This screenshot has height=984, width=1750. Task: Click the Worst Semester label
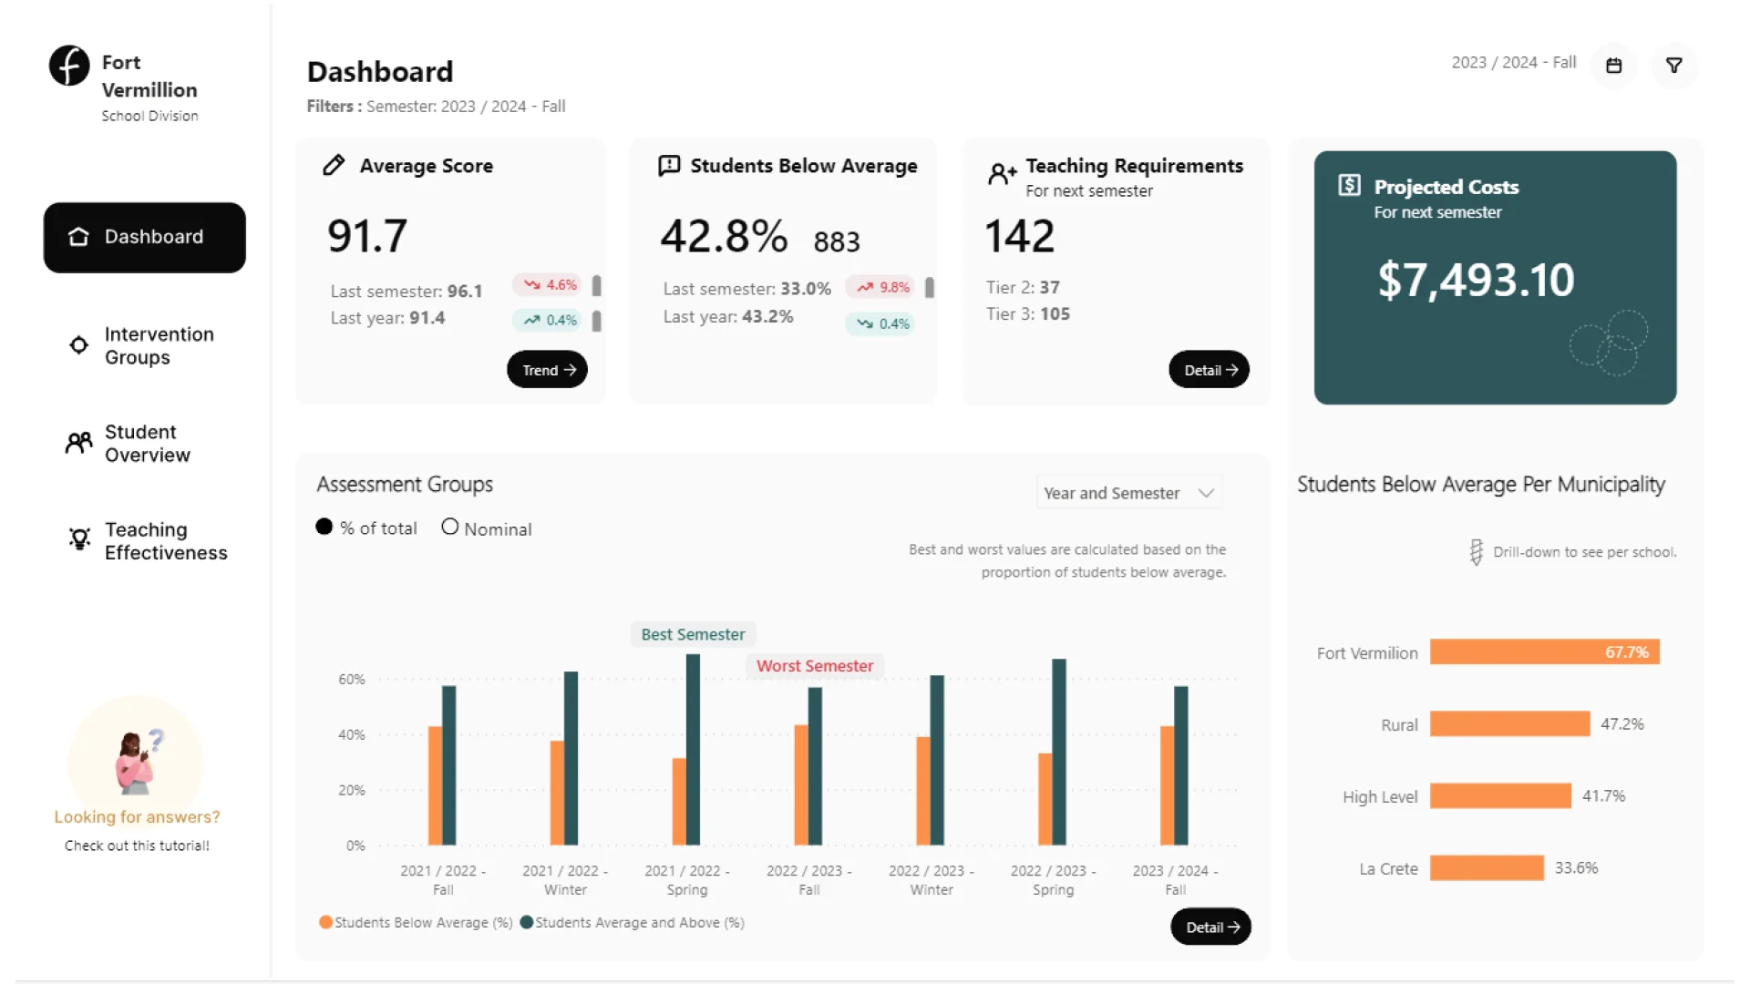point(815,666)
